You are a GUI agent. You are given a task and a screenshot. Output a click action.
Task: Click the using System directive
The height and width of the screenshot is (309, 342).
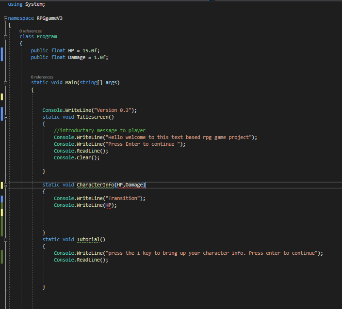pos(27,4)
